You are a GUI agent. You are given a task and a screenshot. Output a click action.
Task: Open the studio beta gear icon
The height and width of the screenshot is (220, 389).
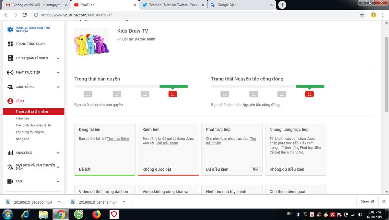10,30
